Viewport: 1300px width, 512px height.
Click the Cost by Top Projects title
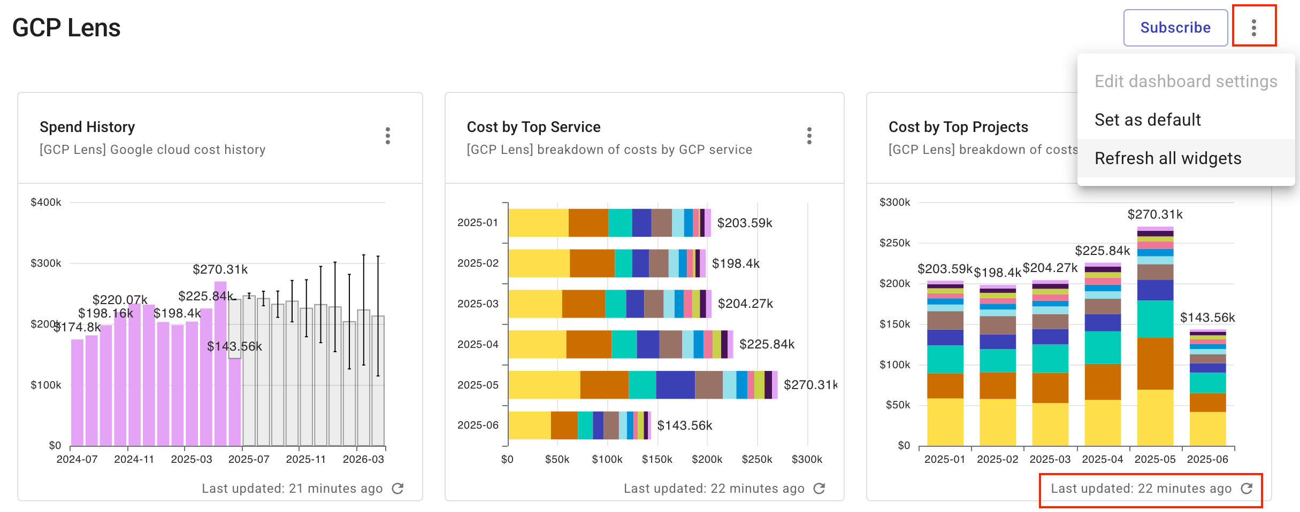tap(958, 127)
